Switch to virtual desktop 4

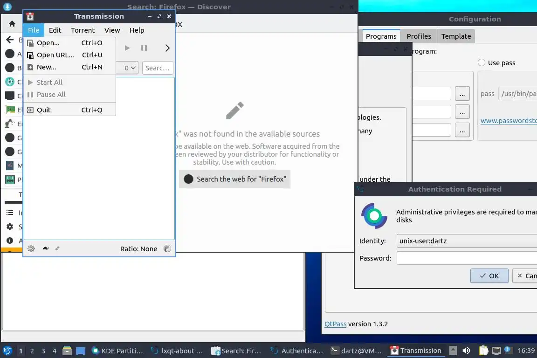(x=55, y=351)
